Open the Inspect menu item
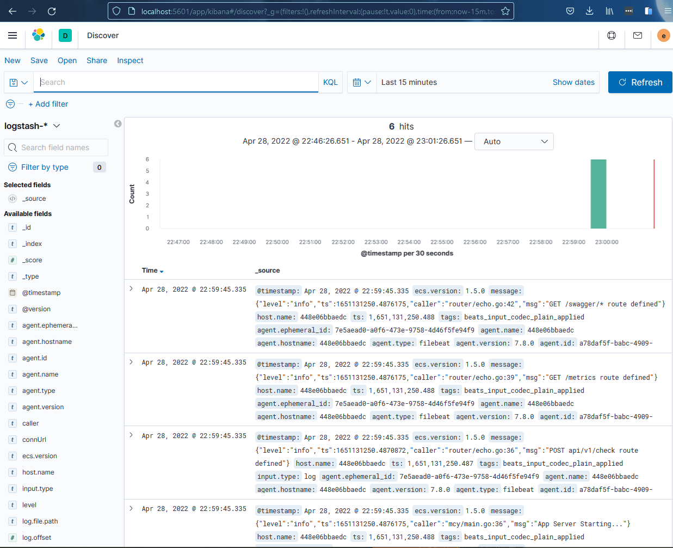 [130, 60]
